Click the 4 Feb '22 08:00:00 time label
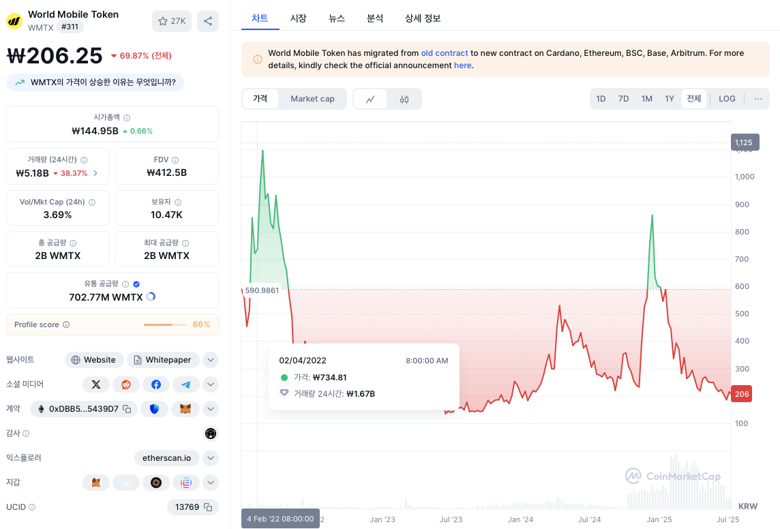 coord(280,519)
